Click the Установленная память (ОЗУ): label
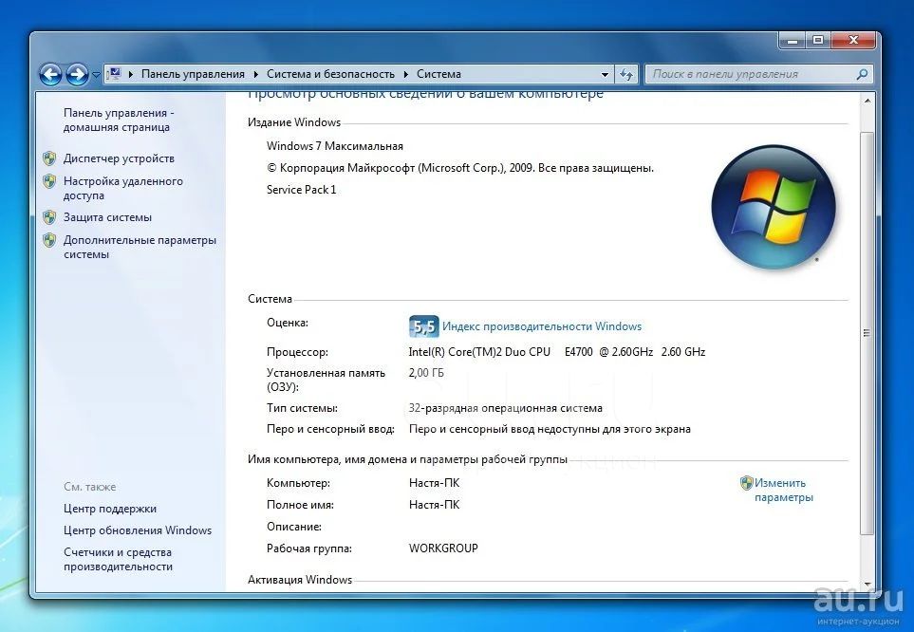Screen dimensions: 914x632 click(x=326, y=381)
